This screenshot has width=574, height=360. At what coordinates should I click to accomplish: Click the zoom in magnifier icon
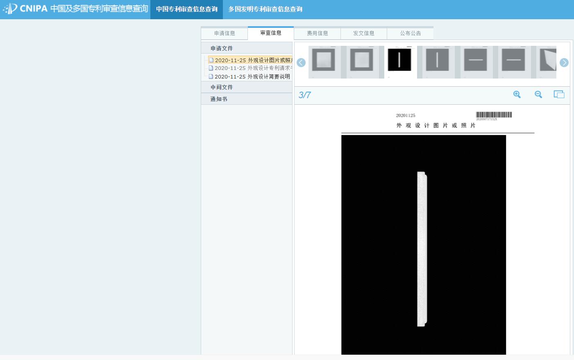(517, 94)
